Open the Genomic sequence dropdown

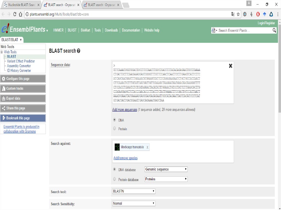166,169
